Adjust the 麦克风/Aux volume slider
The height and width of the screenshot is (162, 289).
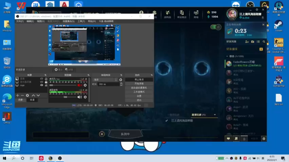click(63, 85)
